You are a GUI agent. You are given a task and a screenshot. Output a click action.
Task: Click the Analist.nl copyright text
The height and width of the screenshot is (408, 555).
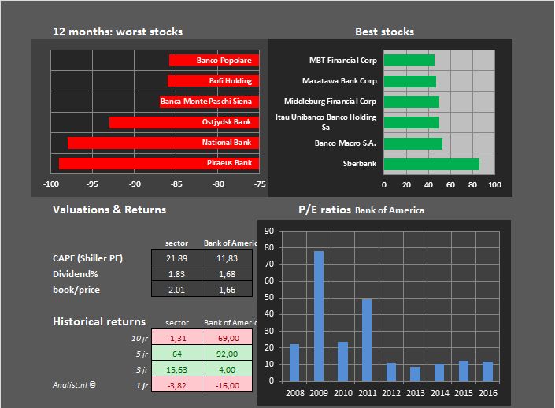click(x=74, y=384)
